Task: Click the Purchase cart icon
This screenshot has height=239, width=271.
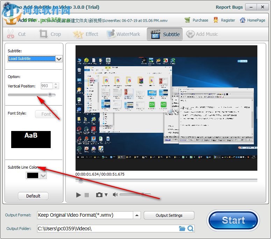Action: point(187,20)
